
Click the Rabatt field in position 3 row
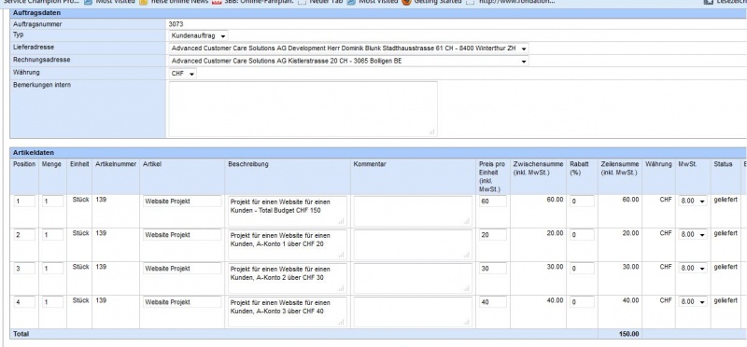pyautogui.click(x=582, y=269)
